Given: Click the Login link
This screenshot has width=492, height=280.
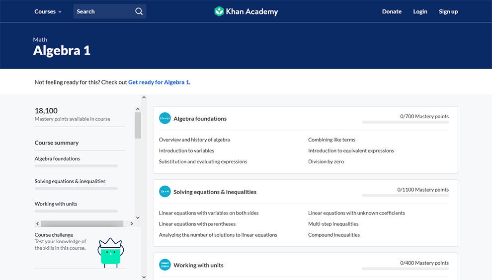Looking at the screenshot, I should (420, 11).
